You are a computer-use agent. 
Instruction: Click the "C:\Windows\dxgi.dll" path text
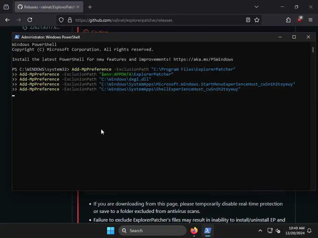pos(125,79)
